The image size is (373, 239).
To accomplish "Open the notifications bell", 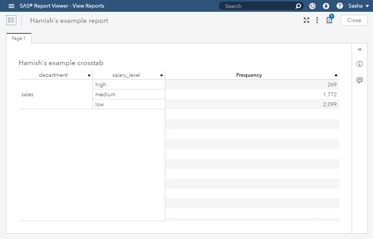I will pyautogui.click(x=326, y=6).
